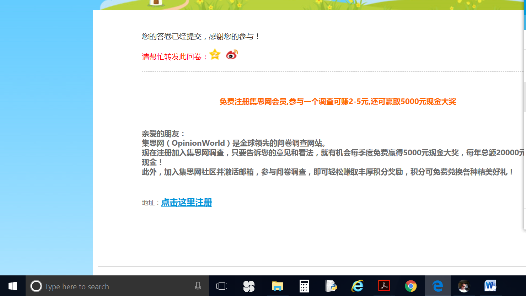This screenshot has height=296, width=526.
Task: Click the 您的答卷已经提交 confirmation message
Action: click(201, 36)
